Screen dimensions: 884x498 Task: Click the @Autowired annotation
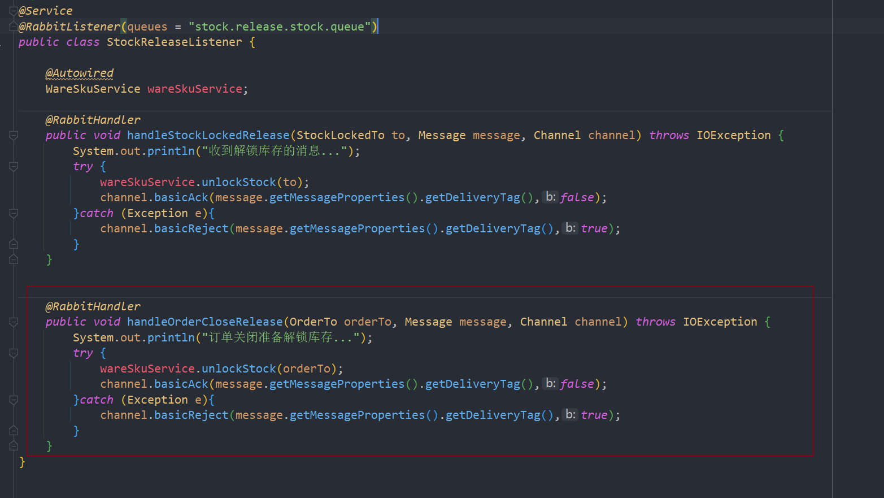tap(79, 73)
